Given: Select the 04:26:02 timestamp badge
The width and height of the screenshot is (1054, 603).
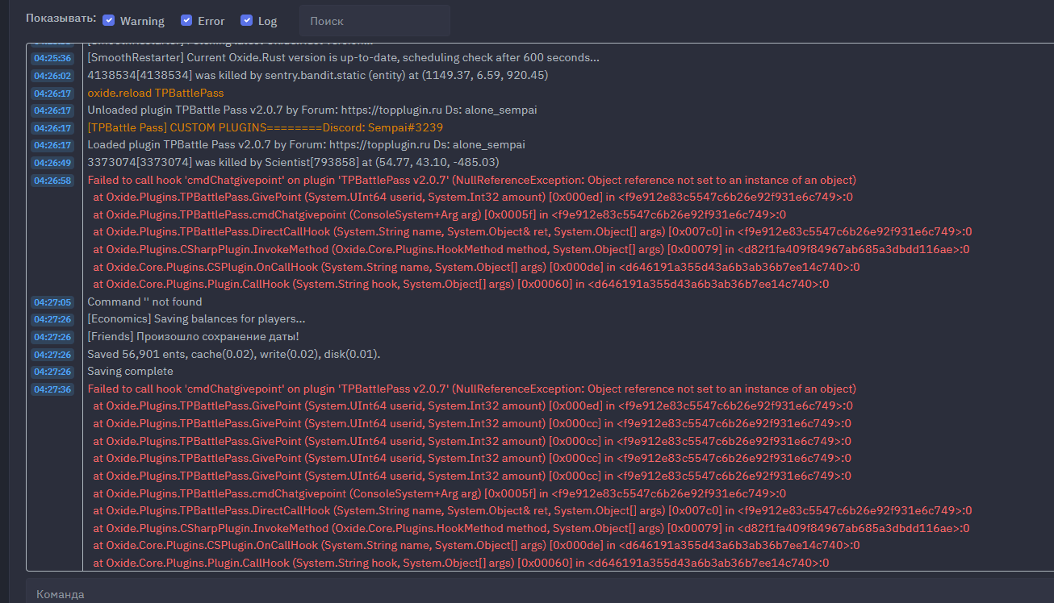Looking at the screenshot, I should (x=52, y=76).
